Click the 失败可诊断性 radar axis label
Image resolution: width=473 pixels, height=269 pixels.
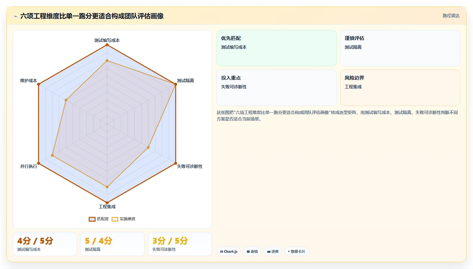coord(190,166)
